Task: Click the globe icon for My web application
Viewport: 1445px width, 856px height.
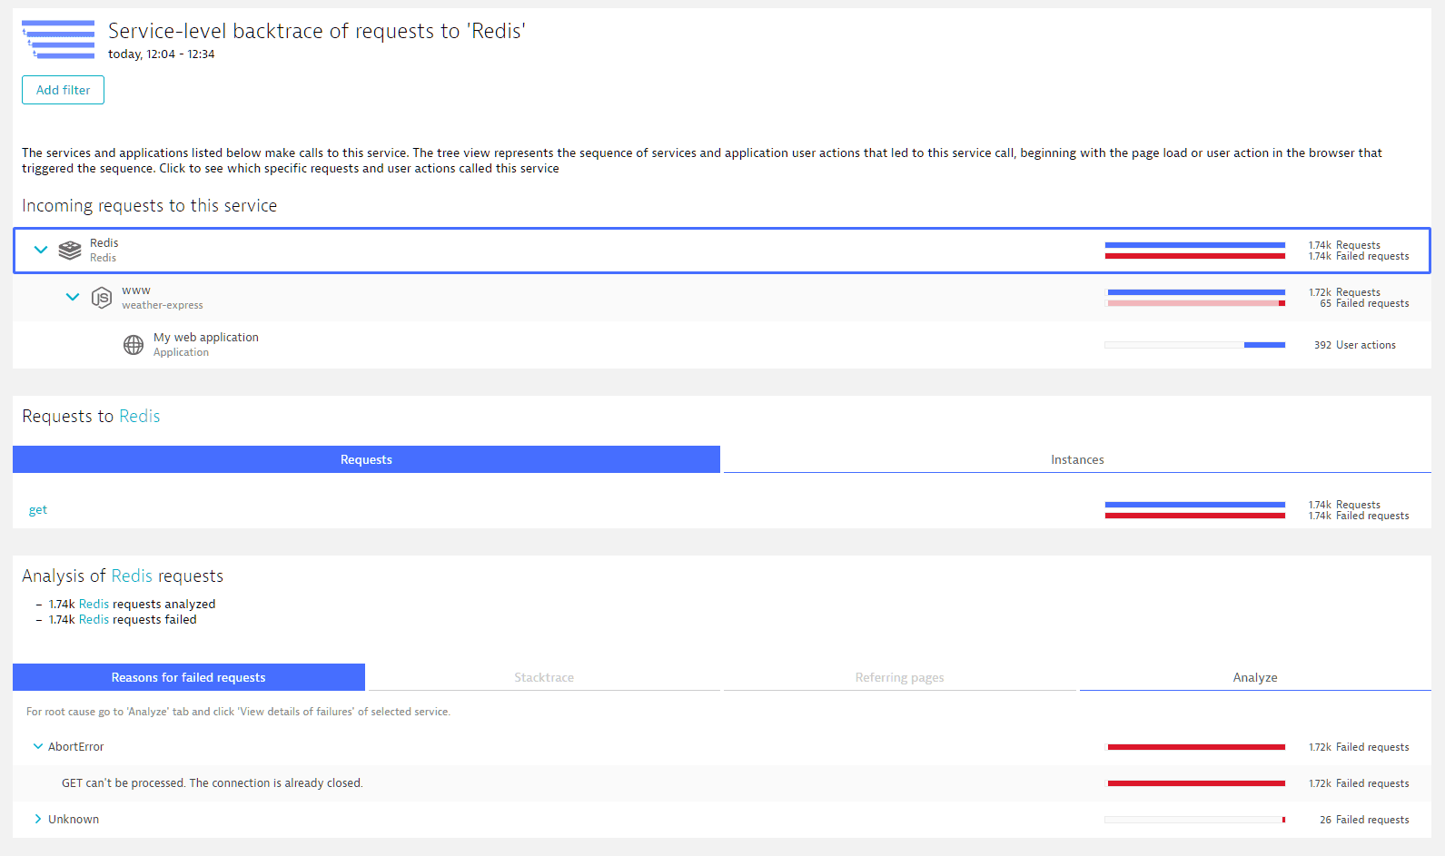Action: (x=134, y=345)
